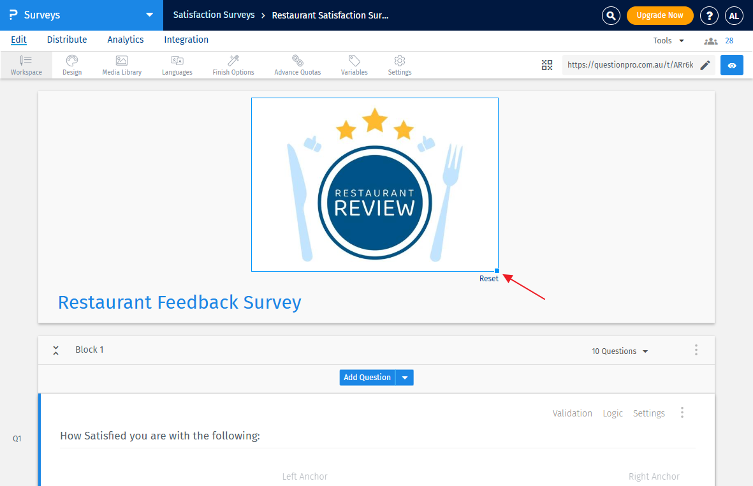Configure Advance Quotas

click(297, 64)
